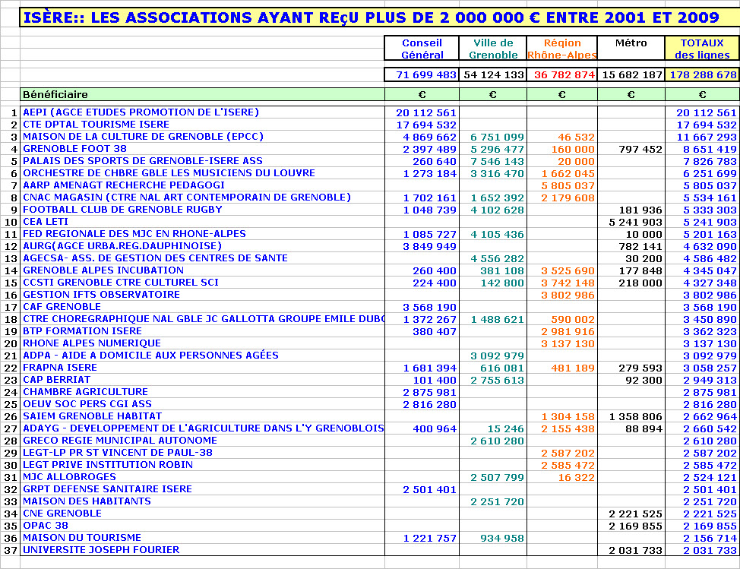Select the Conseil Général column header
This screenshot has width=740, height=569.
[422, 49]
